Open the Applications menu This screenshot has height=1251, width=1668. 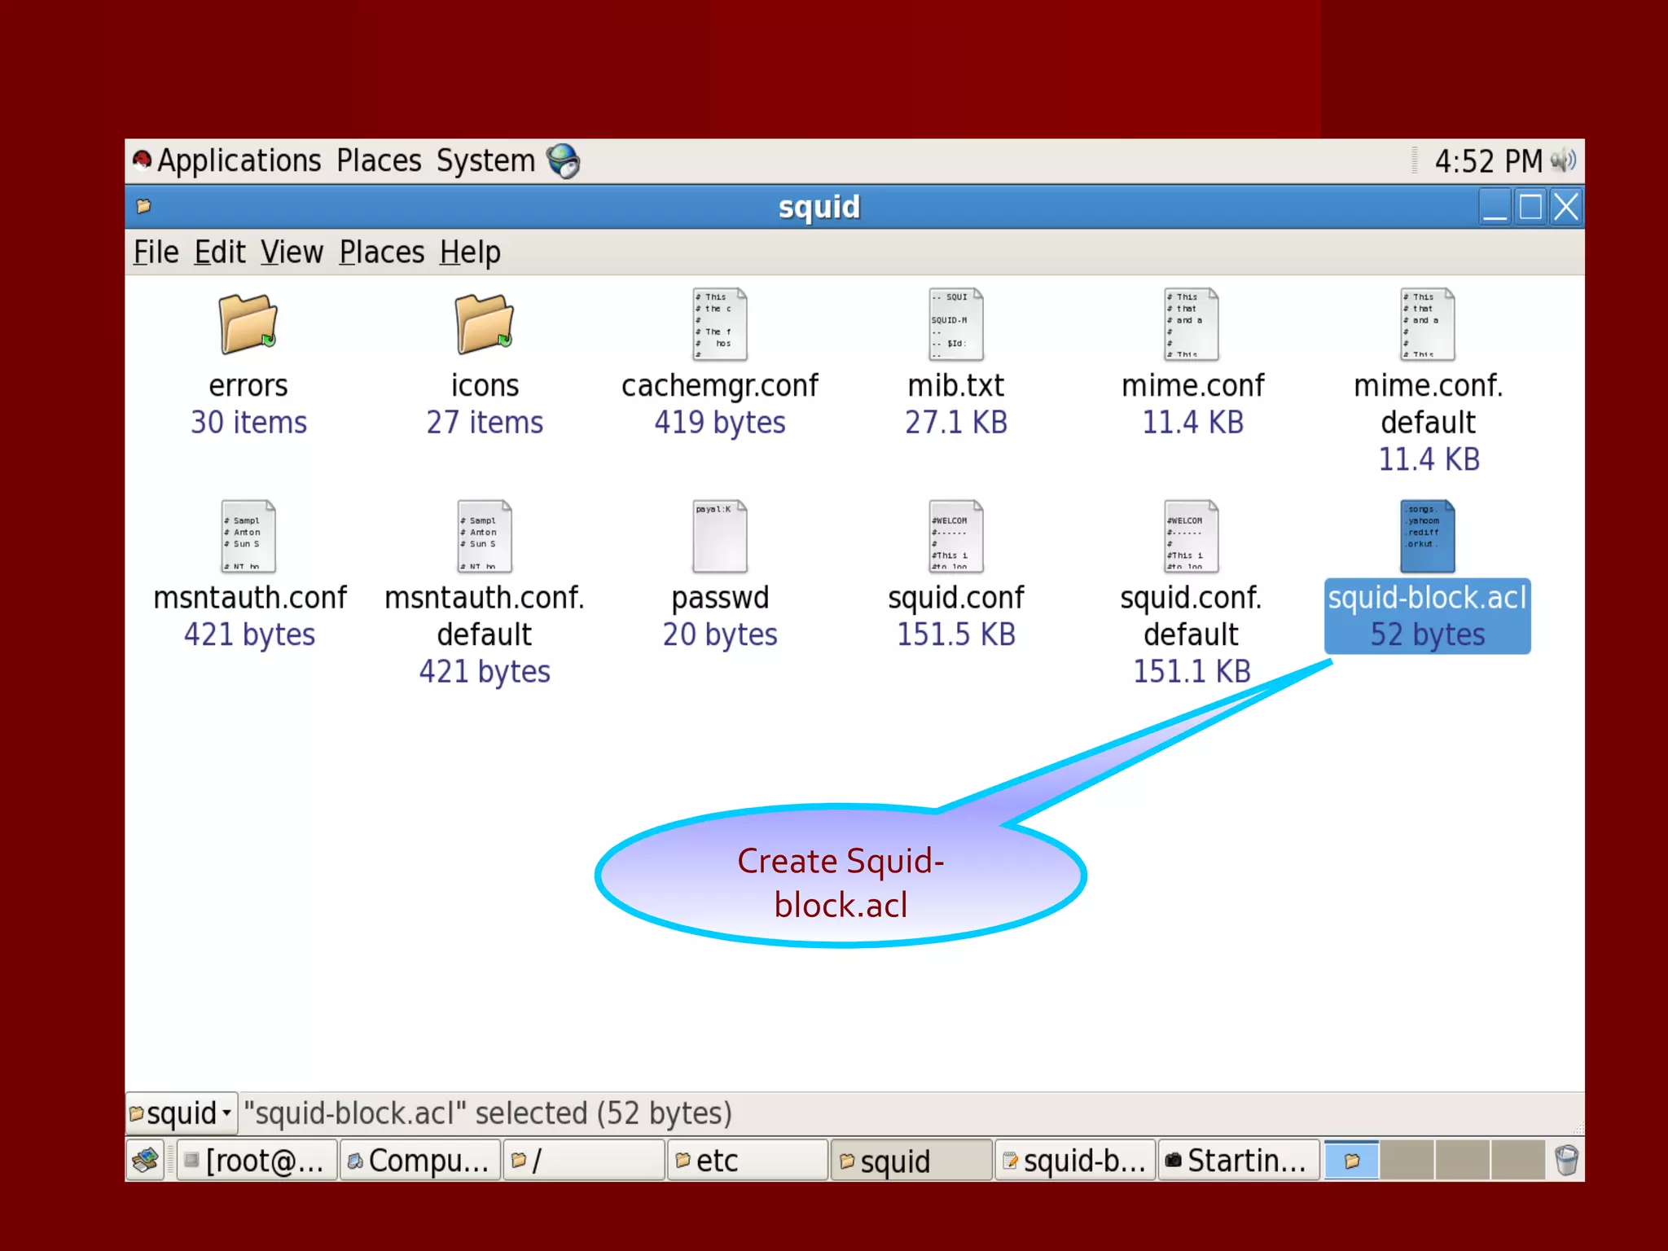[239, 161]
